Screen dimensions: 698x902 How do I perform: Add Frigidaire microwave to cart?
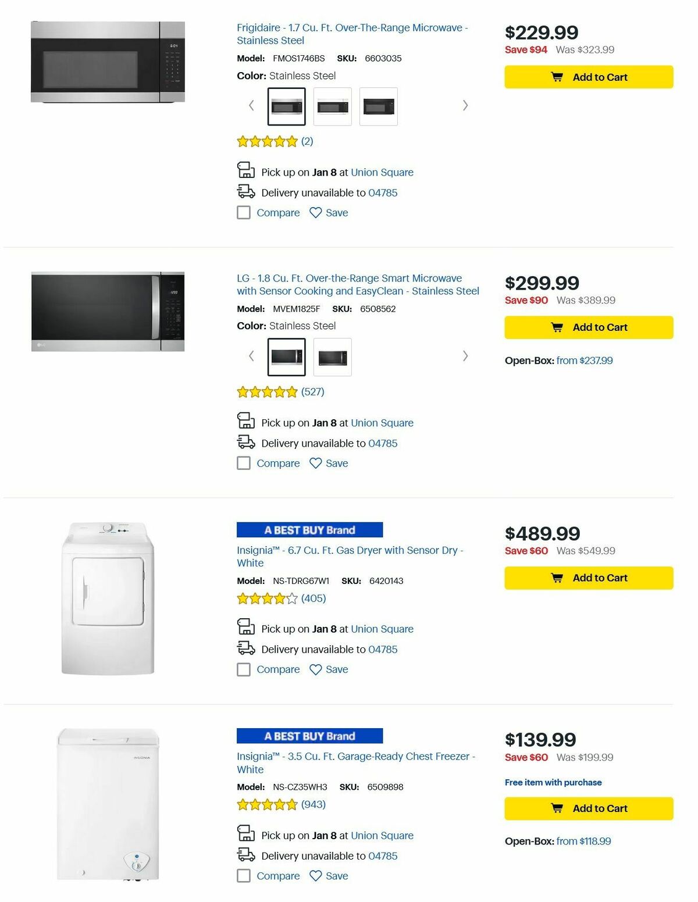[x=587, y=77]
